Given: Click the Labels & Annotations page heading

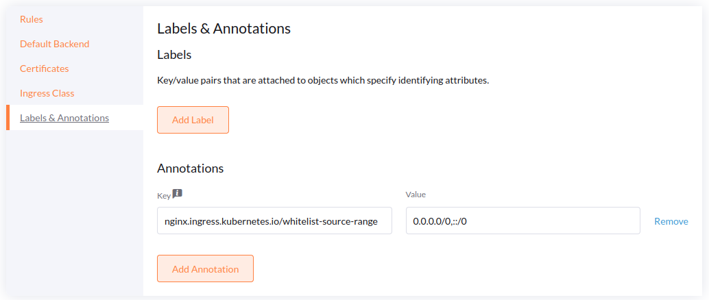Looking at the screenshot, I should [224, 29].
